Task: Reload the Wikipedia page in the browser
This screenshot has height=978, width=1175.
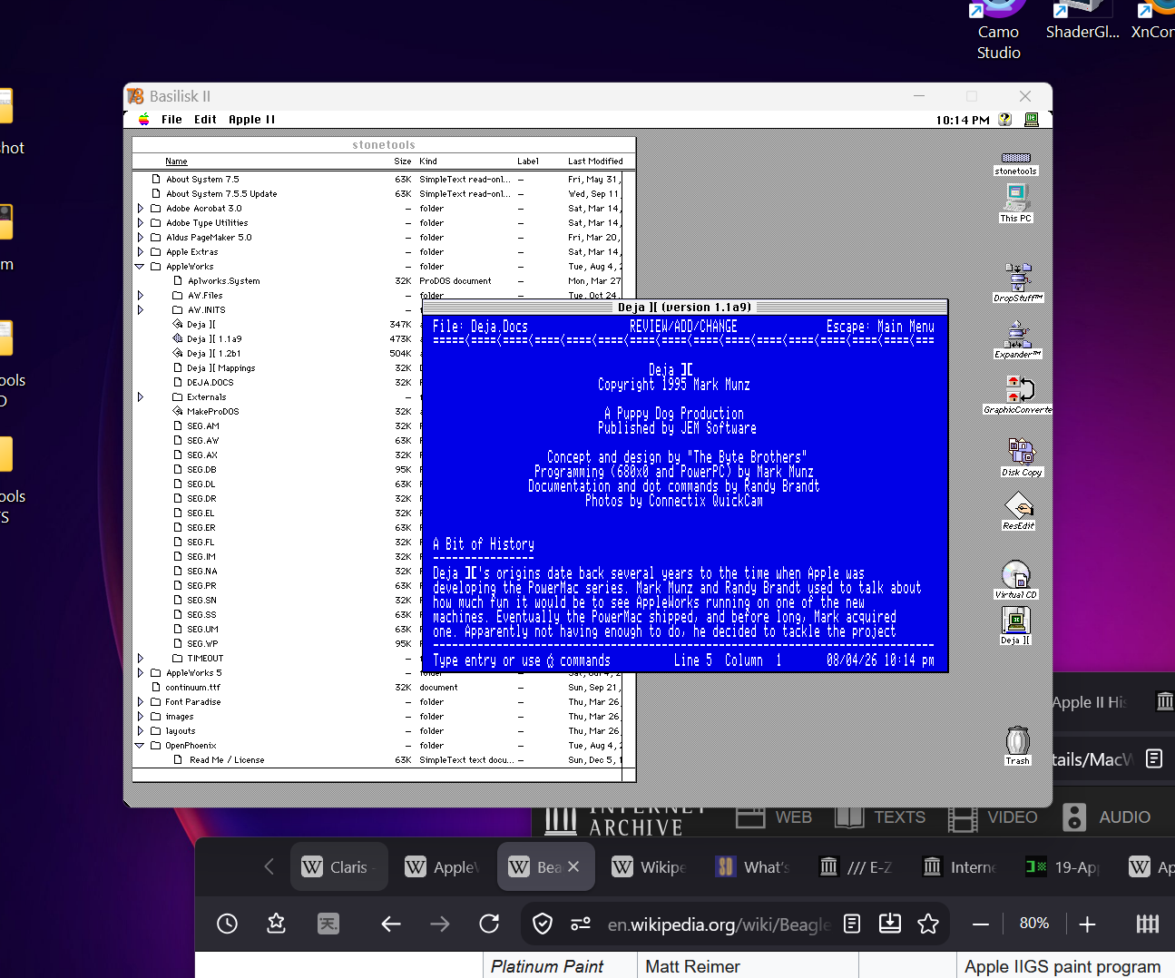Action: click(489, 924)
